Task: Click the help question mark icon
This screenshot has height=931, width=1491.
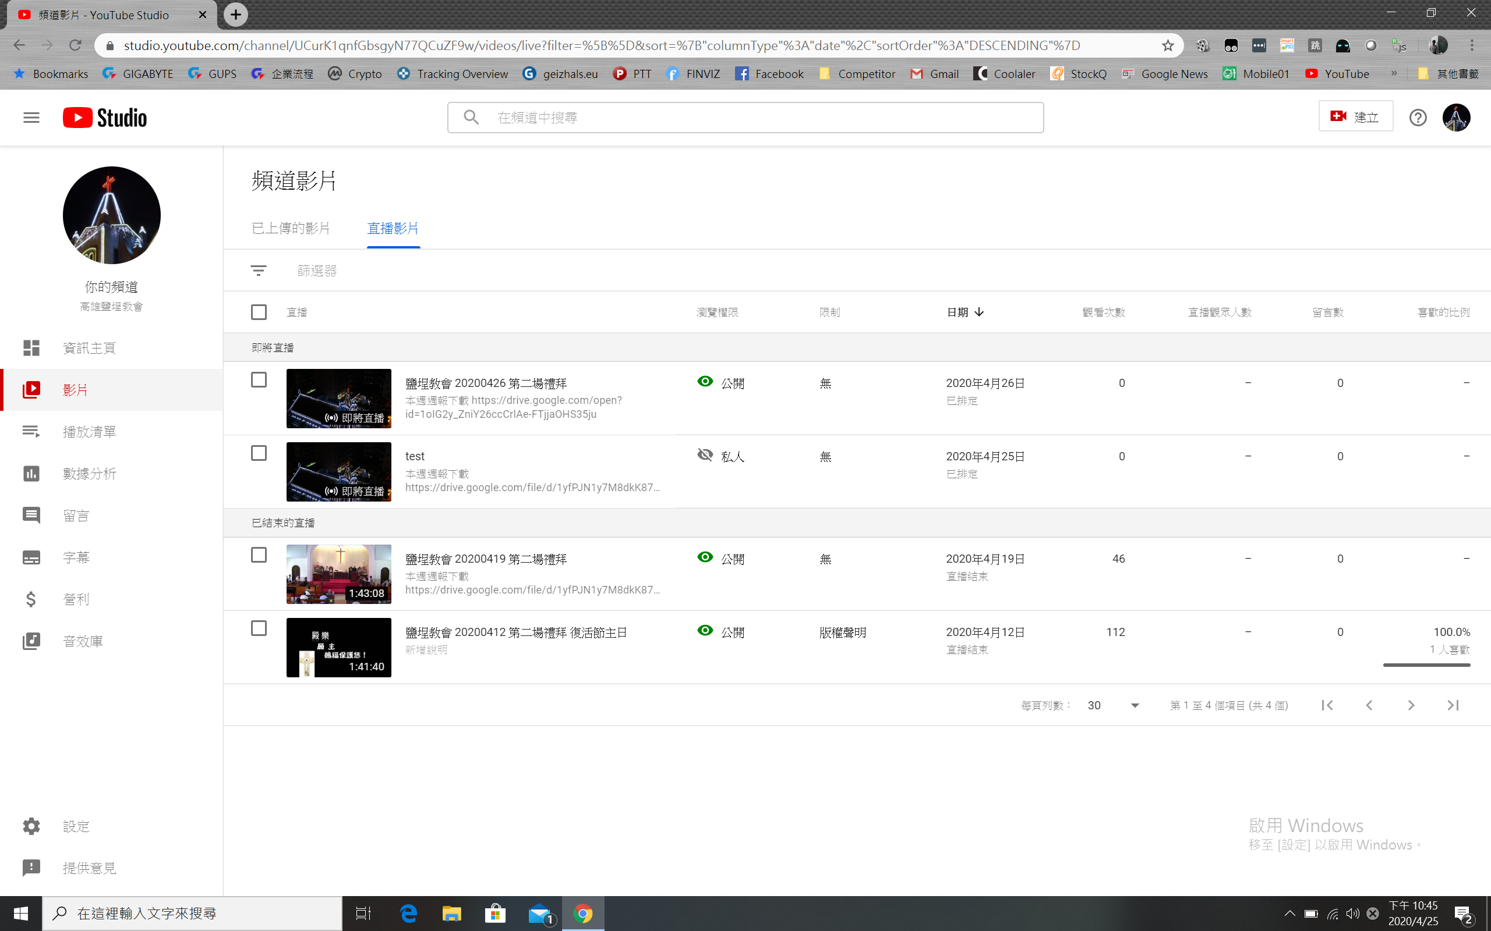Action: pos(1418,117)
